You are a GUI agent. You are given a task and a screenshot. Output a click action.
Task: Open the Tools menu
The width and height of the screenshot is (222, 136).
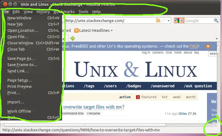click(84, 12)
